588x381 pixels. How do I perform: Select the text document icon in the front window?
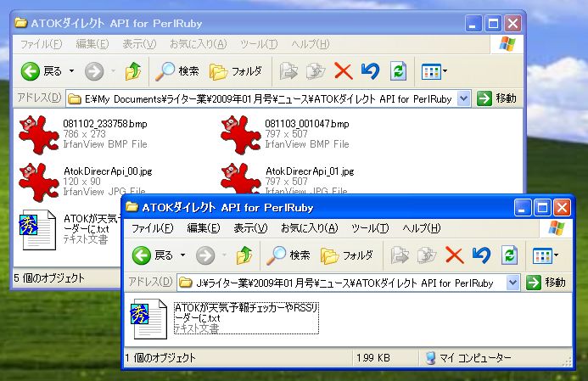pos(148,319)
